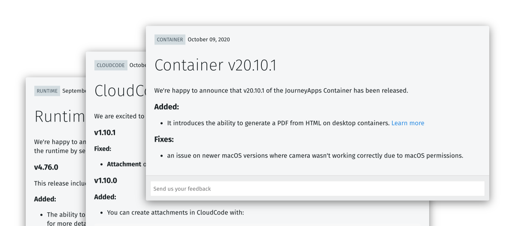Click the PDF from HTML bullet text
Viewport: 515px width, 226px height.
point(278,123)
